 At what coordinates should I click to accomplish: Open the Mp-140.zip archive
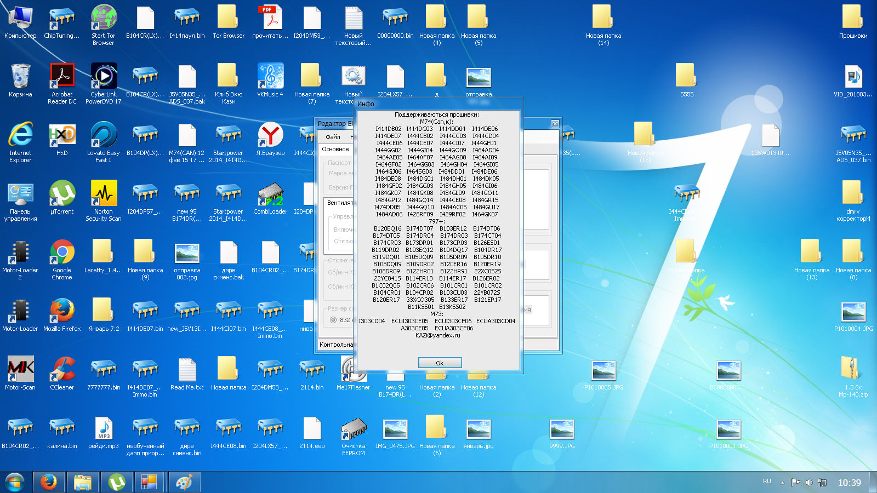[853, 376]
